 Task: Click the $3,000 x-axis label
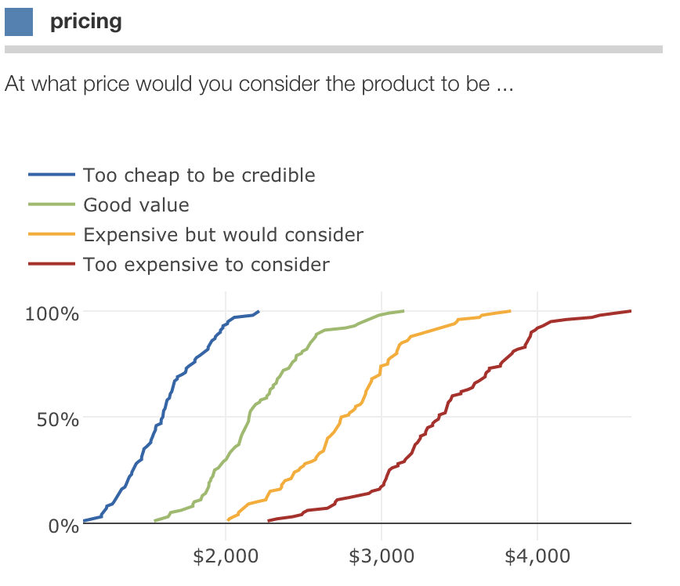(382, 556)
